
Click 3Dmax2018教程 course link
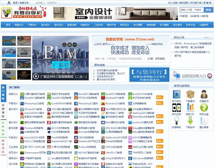tap(33, 109)
